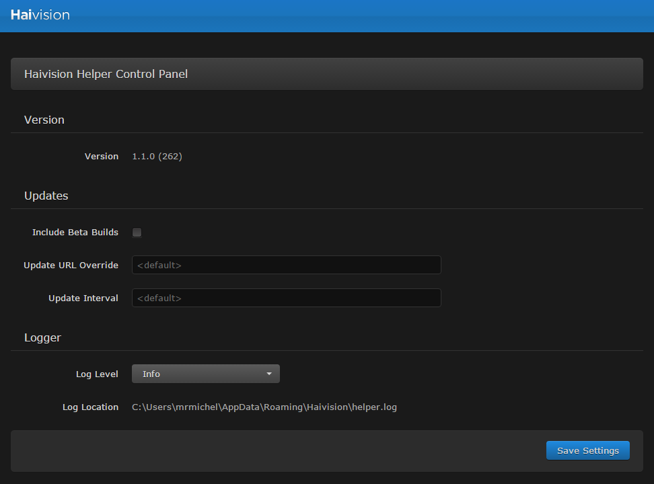This screenshot has height=484, width=654.
Task: Click inside the Update URL Override field
Action: [286, 265]
